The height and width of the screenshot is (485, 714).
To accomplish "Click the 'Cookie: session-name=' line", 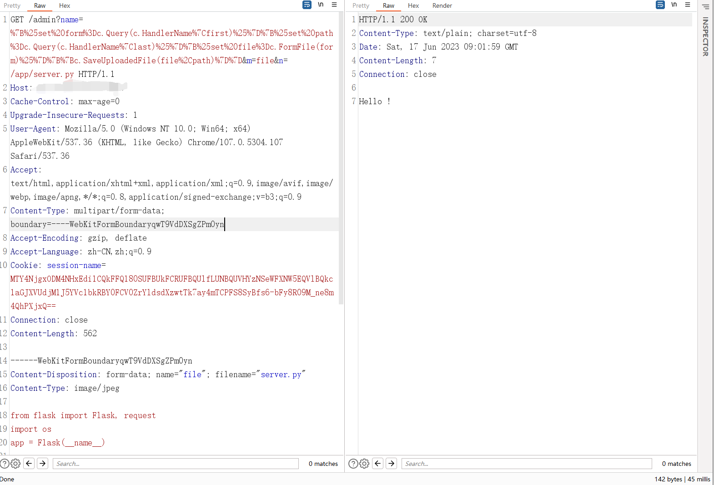I will point(58,265).
